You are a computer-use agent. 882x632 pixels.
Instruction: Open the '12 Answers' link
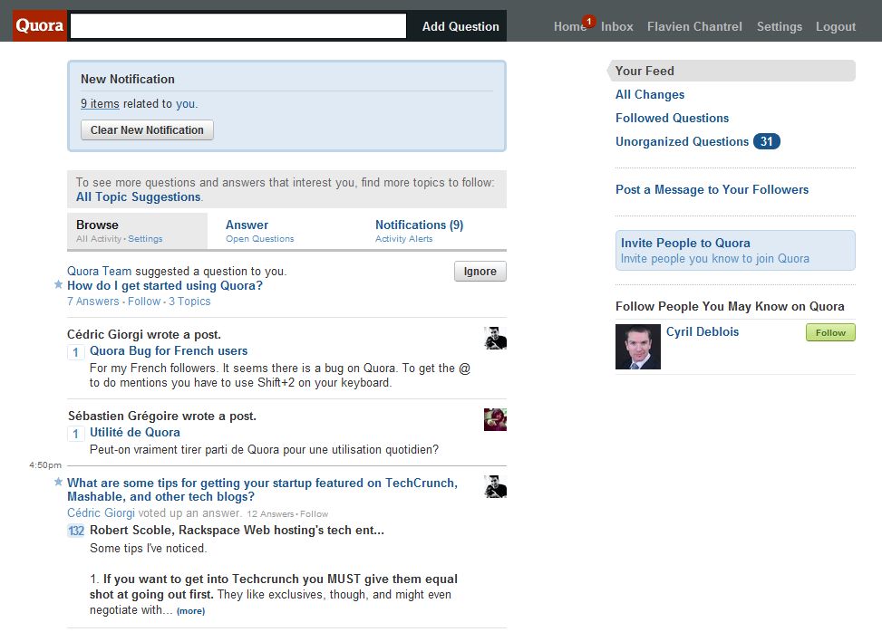click(x=270, y=514)
